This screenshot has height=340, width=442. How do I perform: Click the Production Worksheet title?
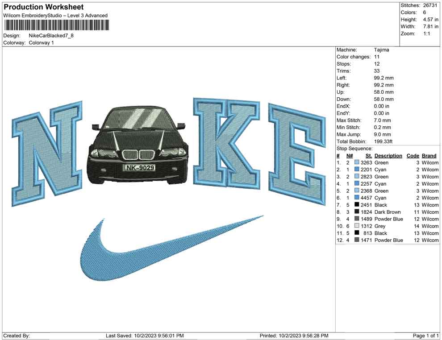tap(43, 7)
